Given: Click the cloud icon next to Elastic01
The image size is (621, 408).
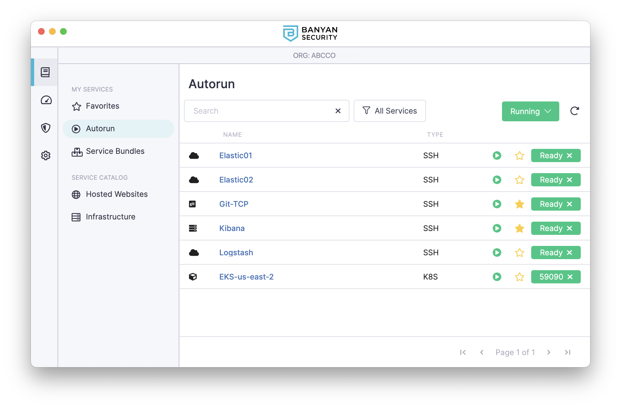Looking at the screenshot, I should (193, 155).
